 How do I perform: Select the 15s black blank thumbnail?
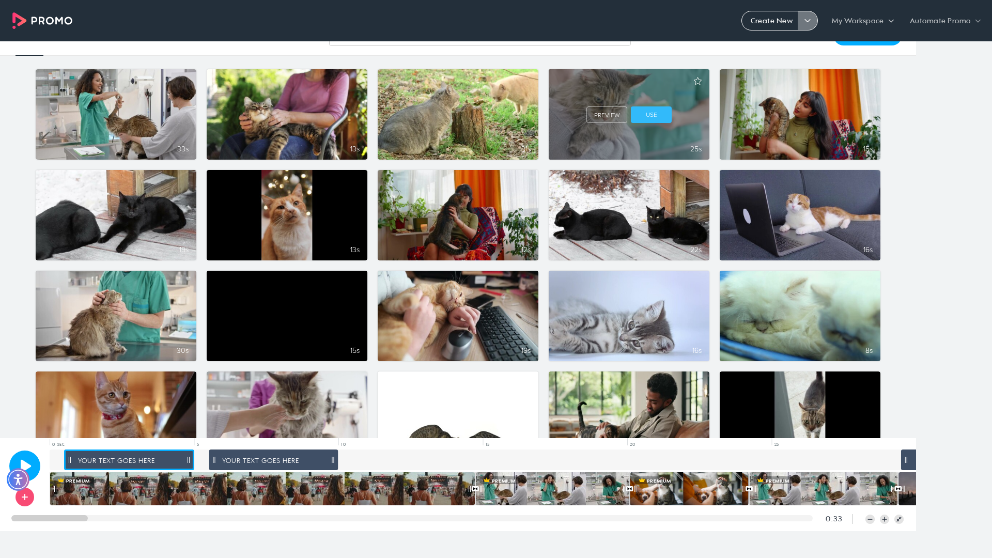tap(287, 316)
